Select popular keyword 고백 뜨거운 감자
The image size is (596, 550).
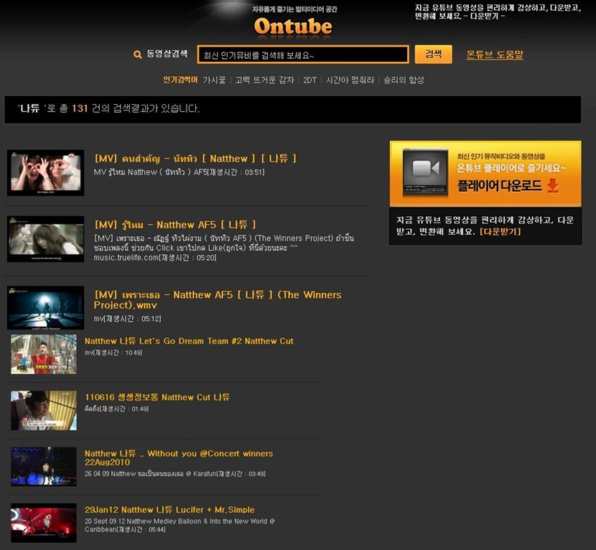pos(264,80)
